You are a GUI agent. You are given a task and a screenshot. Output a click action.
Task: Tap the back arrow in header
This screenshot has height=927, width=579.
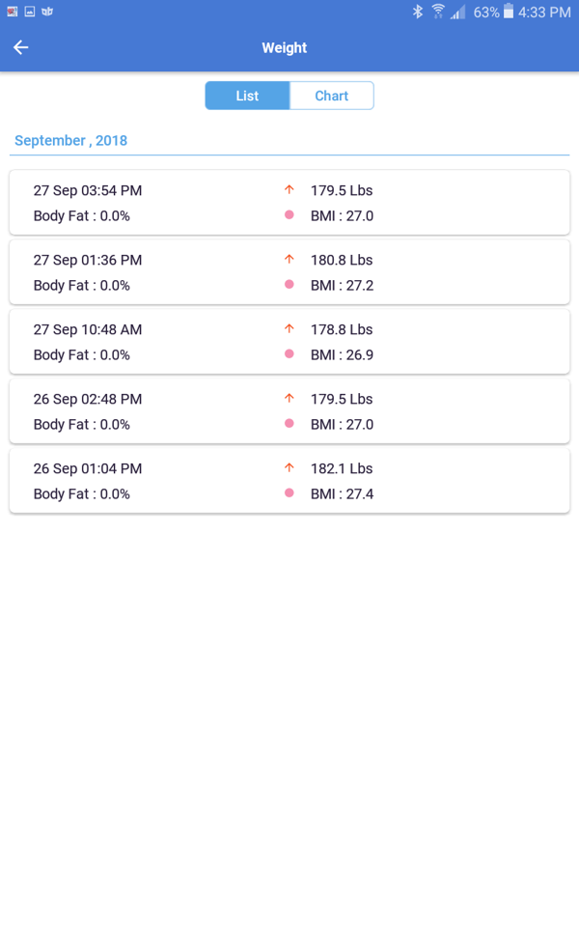click(x=21, y=47)
